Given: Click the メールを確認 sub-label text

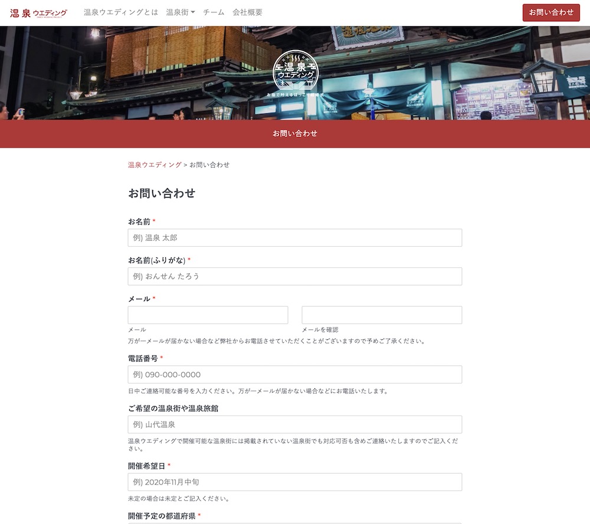Looking at the screenshot, I should point(320,330).
